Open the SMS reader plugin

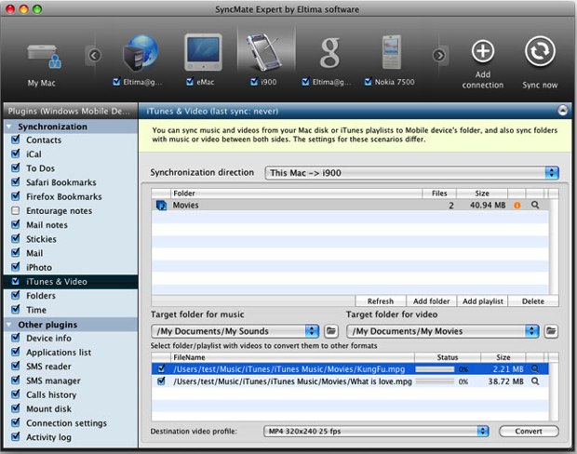(71, 367)
